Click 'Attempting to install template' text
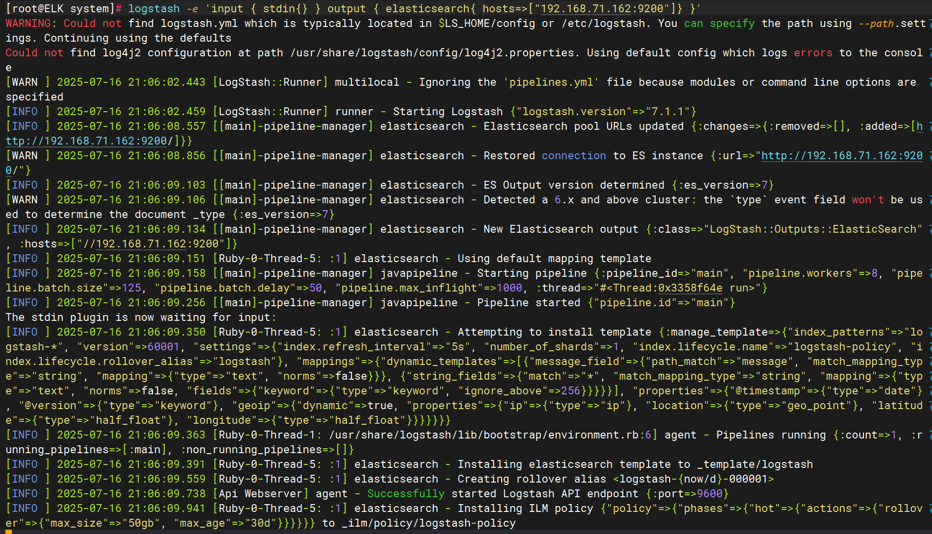Image resolution: width=932 pixels, height=534 pixels. 554,332
